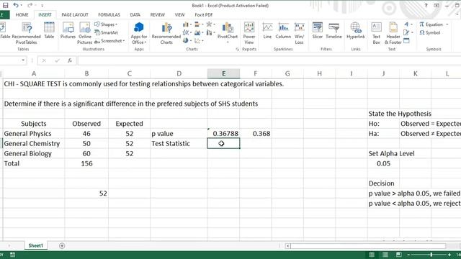This screenshot has width=461, height=259.
Task: Click the Help question mark icon
Action: (x=426, y=5)
